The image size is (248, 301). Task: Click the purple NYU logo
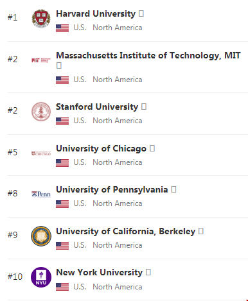pos(41,277)
